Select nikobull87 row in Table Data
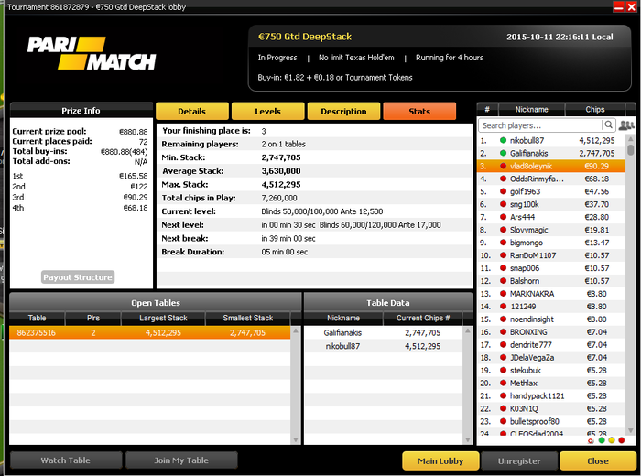This screenshot has height=476, width=641. (x=384, y=346)
